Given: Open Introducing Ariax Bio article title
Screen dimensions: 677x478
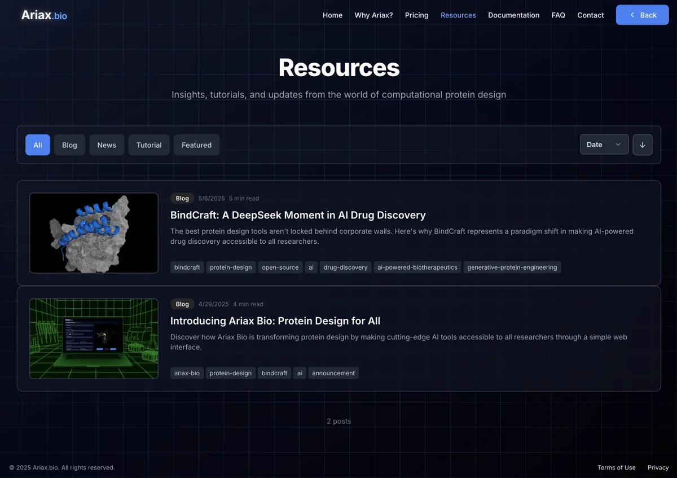Looking at the screenshot, I should pos(275,321).
